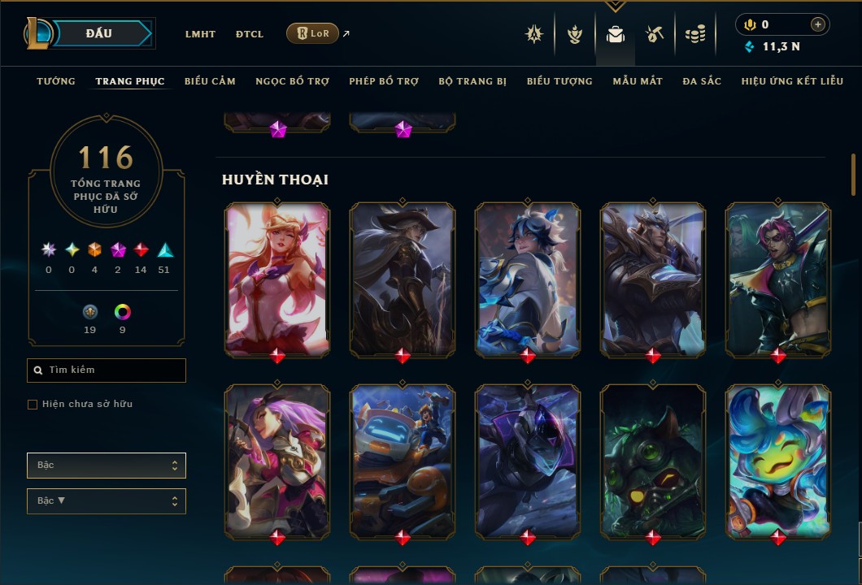Screen dimensions: 862x585
Task: Open the Collection bag icon
Action: click(615, 34)
